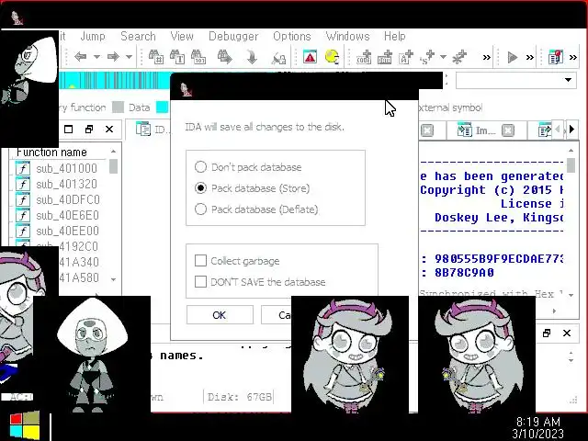Click the cyan legend swatch after Data
This screenshot has height=441, width=588.
[x=162, y=107]
